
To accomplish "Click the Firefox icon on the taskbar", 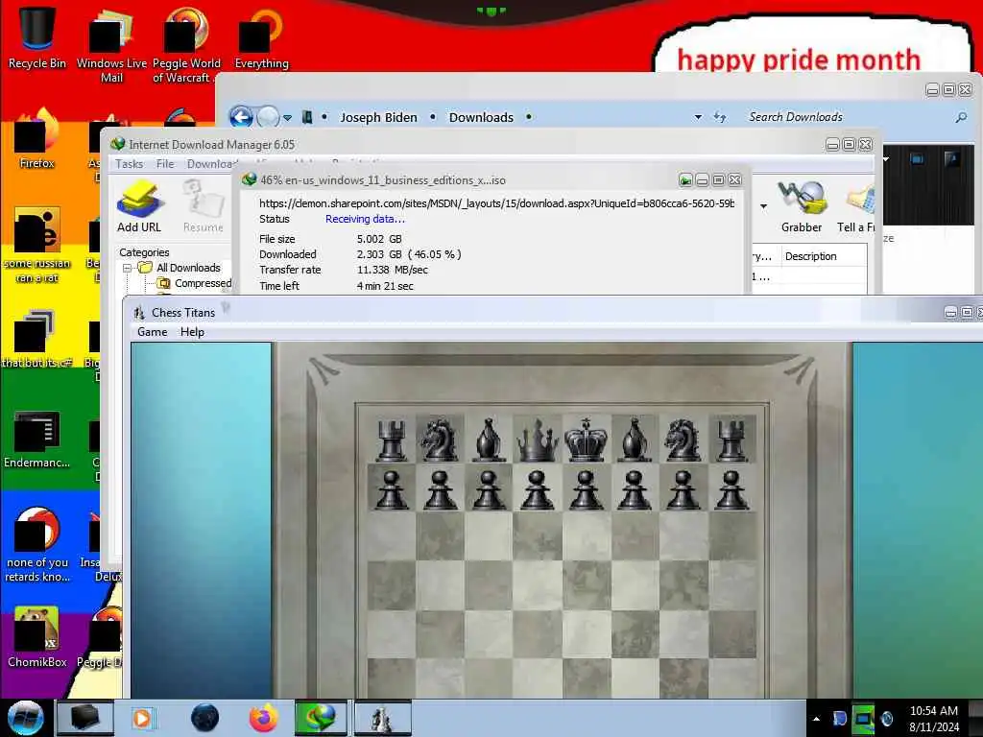I will pos(264,718).
